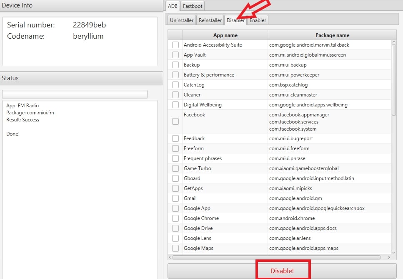This screenshot has width=403, height=279.
Task: Click the com.bsp.catchlog package cell
Action: (x=329, y=85)
